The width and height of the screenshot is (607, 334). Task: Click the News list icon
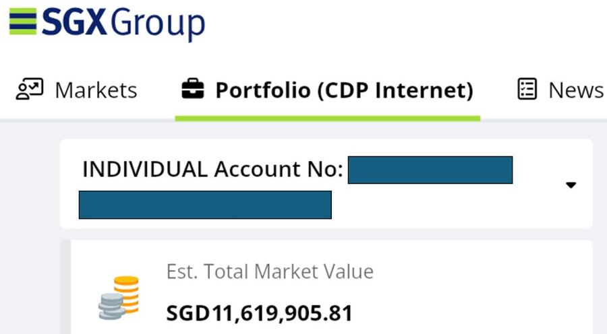point(527,90)
